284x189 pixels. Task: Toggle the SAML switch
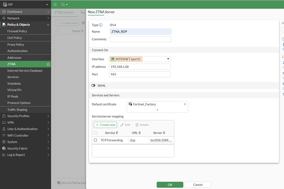click(x=93, y=85)
